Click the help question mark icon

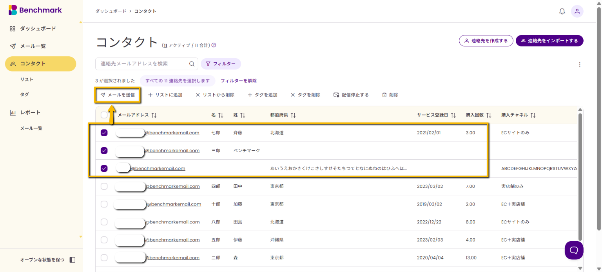point(214,45)
